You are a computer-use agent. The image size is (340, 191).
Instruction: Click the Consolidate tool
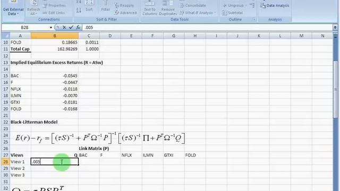pyautogui.click(x=193, y=6)
